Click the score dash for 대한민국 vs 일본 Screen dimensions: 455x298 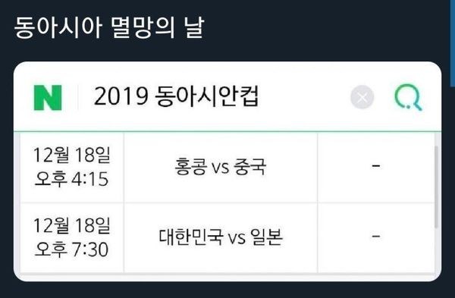pyautogui.click(x=376, y=236)
